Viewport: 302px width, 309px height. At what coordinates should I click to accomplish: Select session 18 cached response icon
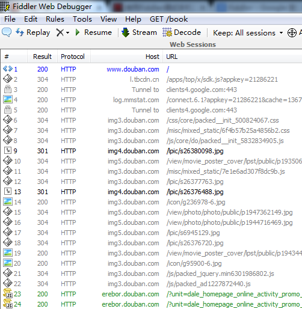(x=8, y=243)
